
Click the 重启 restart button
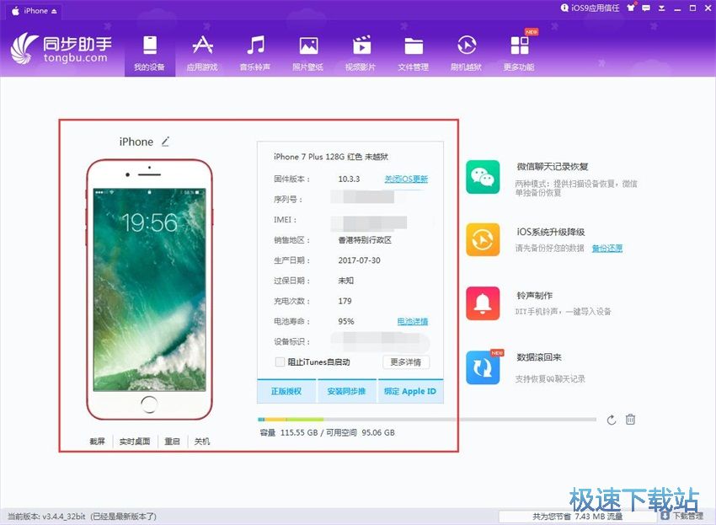pyautogui.click(x=172, y=442)
